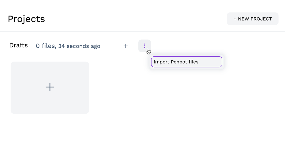Create a draft from the grey placeholder tile
Screen dimensions: 290x163
[50, 87]
